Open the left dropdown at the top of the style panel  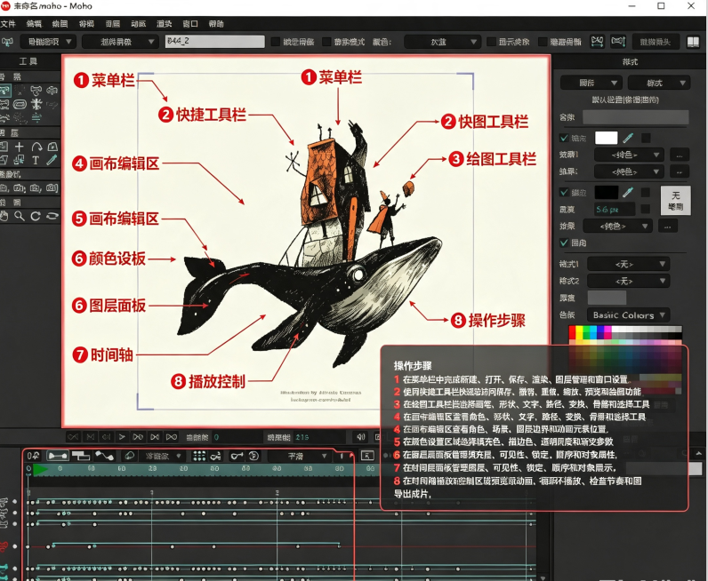point(591,83)
